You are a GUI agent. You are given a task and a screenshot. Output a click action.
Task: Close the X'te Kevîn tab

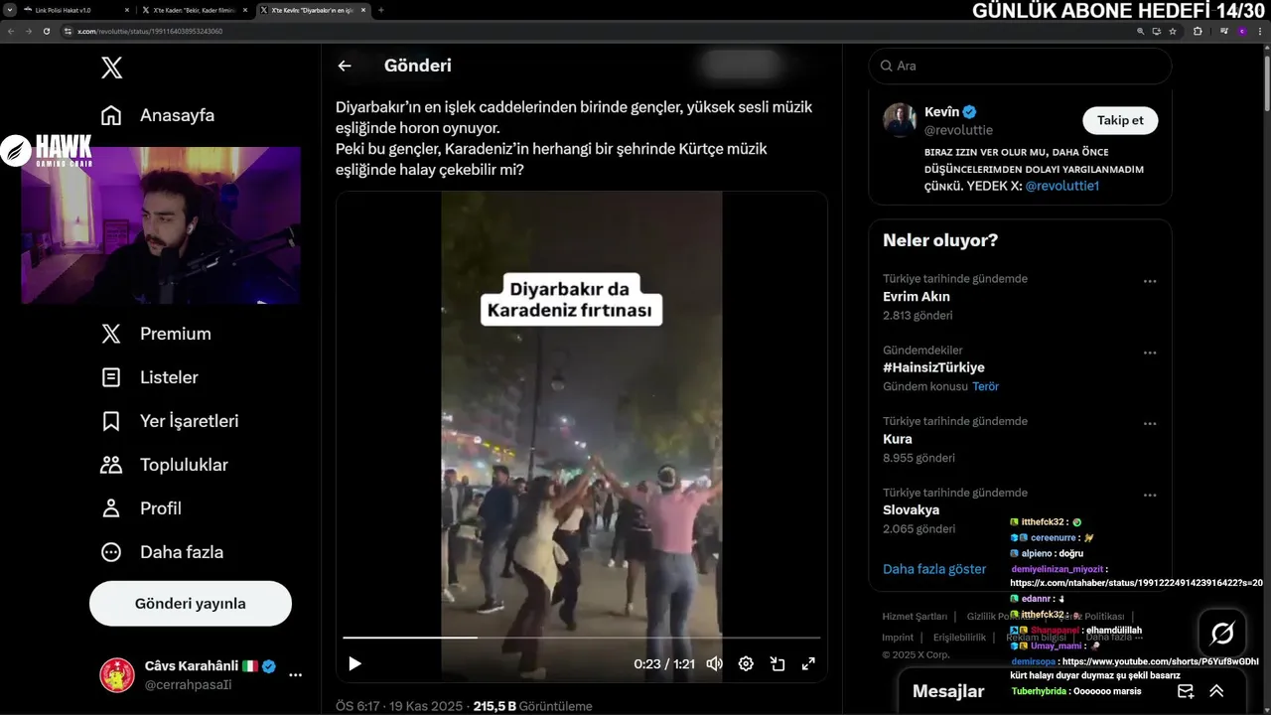pos(364,10)
